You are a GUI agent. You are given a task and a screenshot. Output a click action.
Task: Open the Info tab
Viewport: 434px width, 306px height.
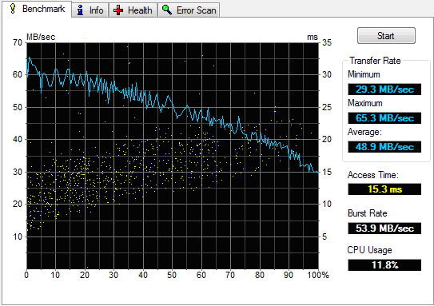pyautogui.click(x=90, y=10)
